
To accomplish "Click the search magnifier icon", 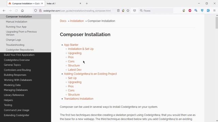I will (x=141, y=11).
